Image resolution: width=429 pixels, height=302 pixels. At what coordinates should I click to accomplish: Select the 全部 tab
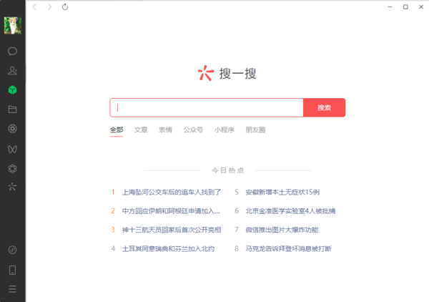coord(117,130)
